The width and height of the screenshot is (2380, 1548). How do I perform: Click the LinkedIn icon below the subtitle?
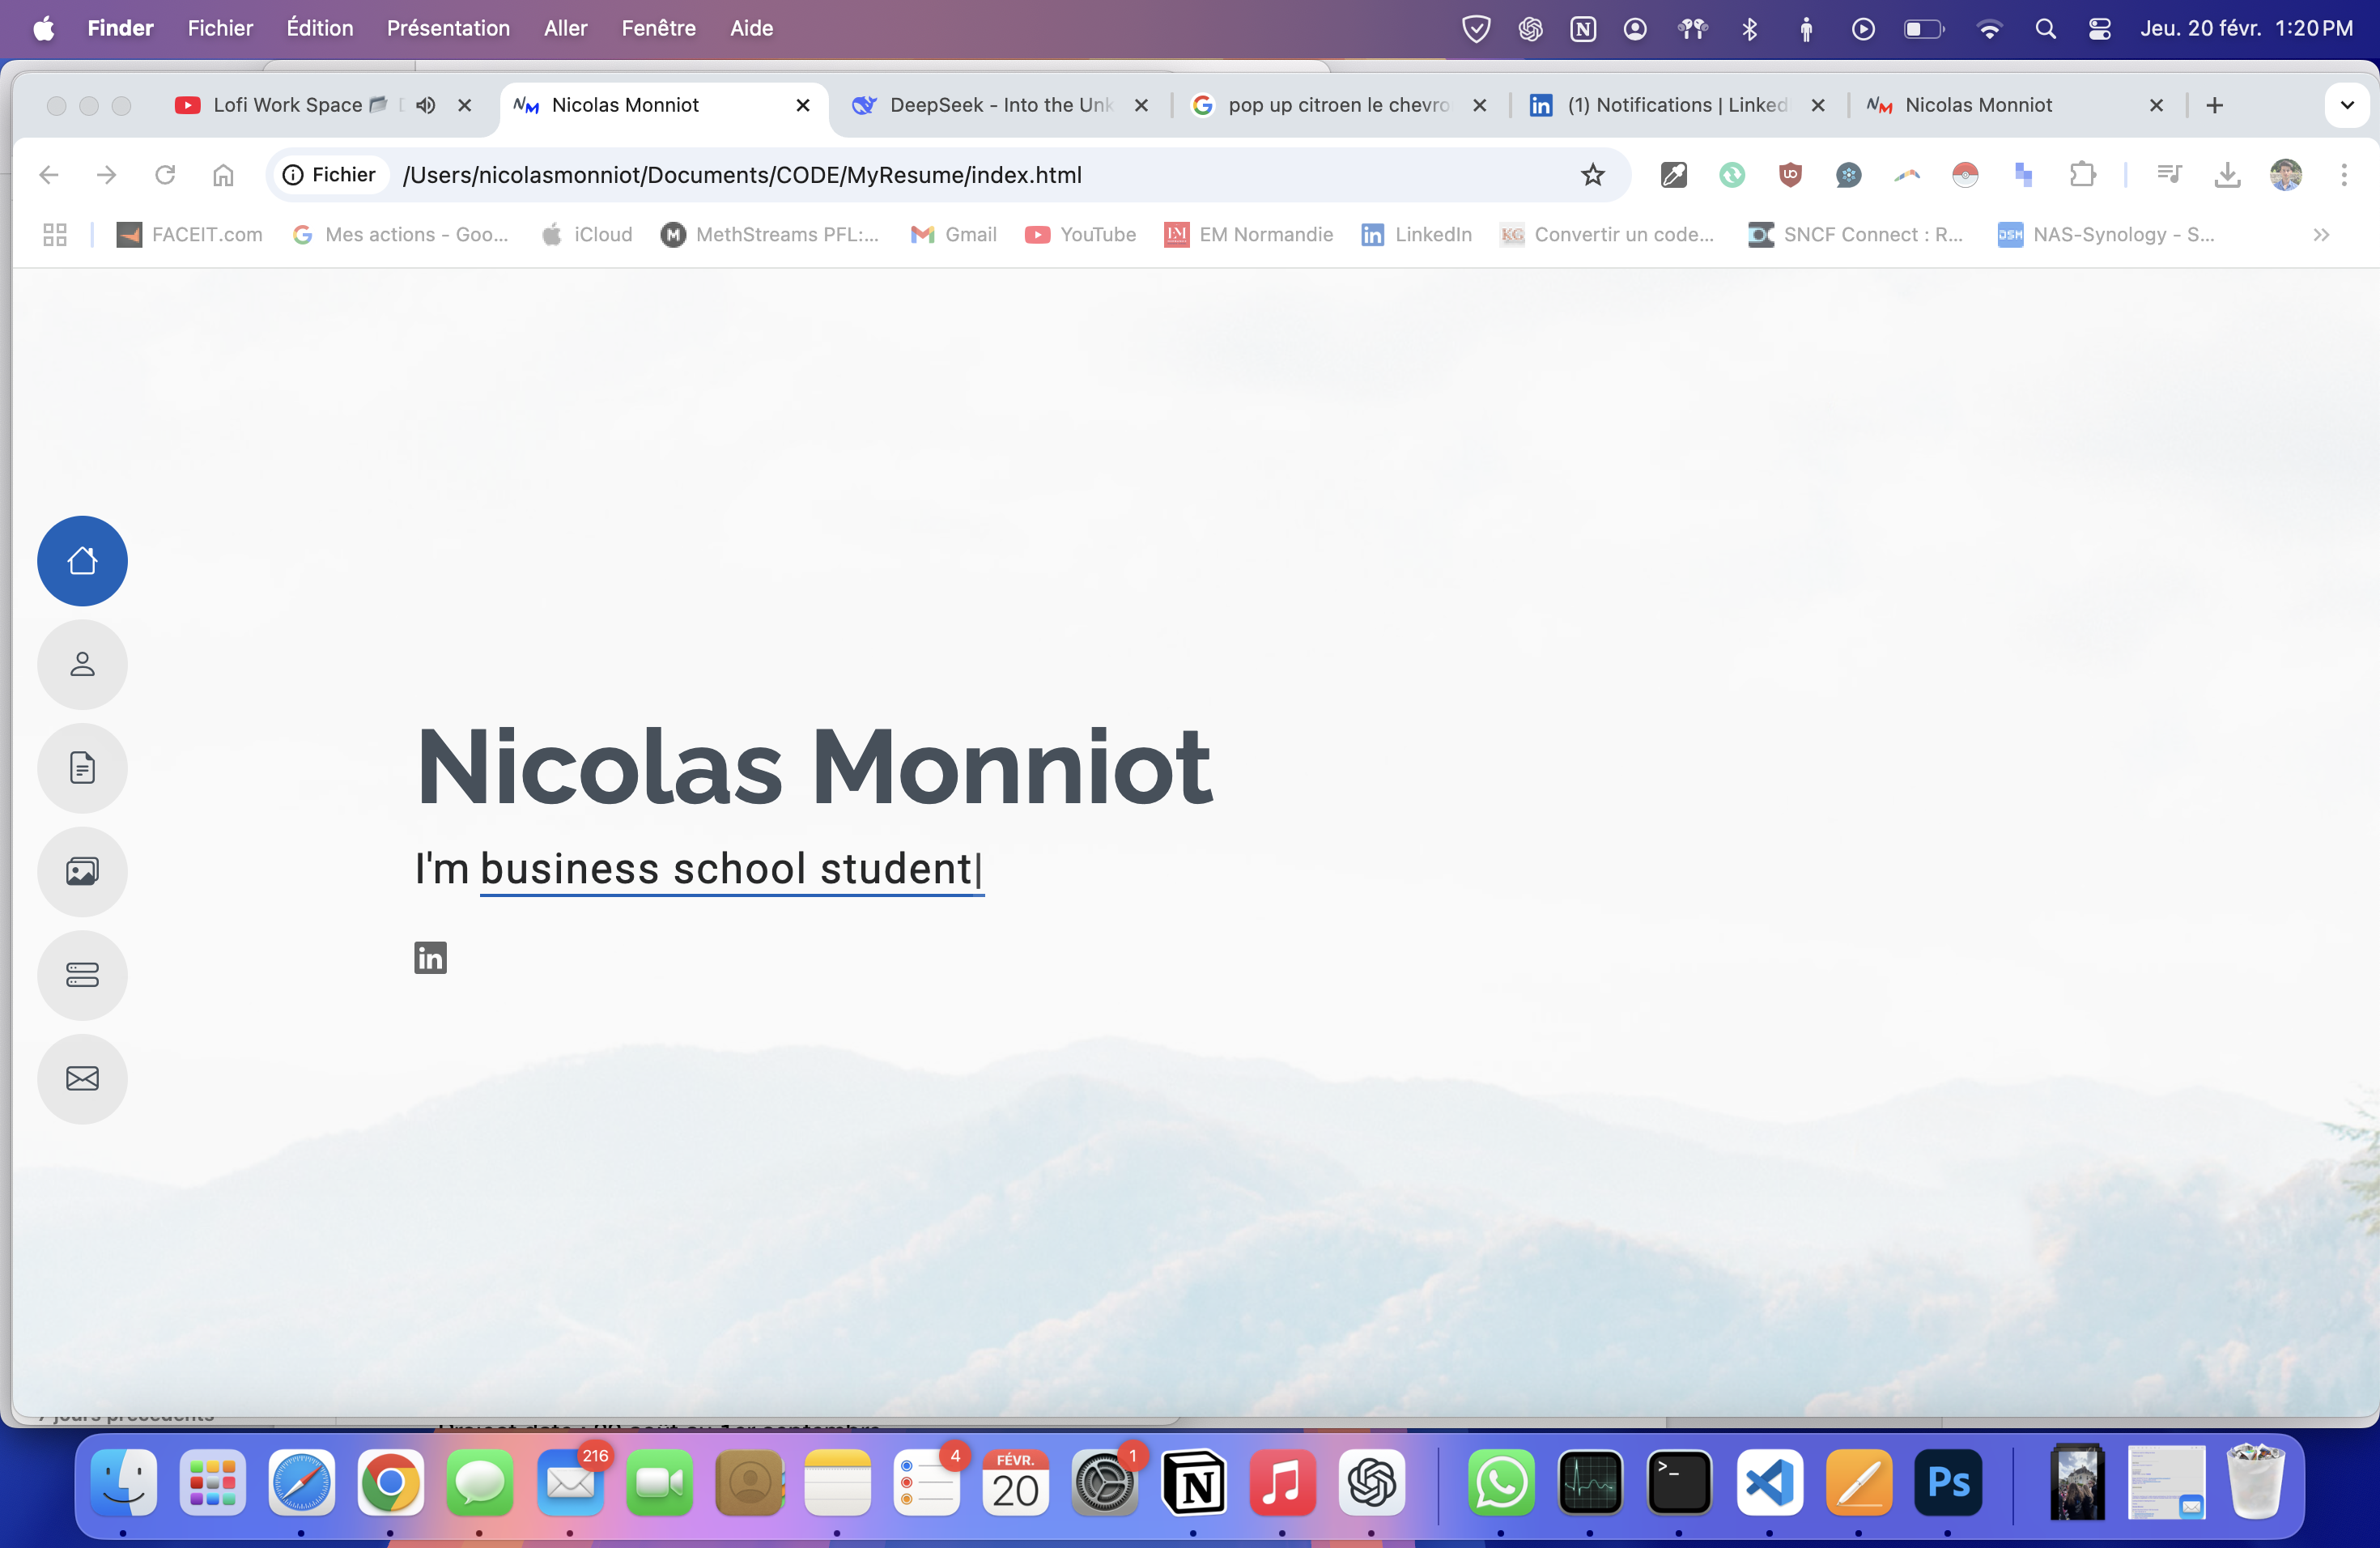pos(430,958)
